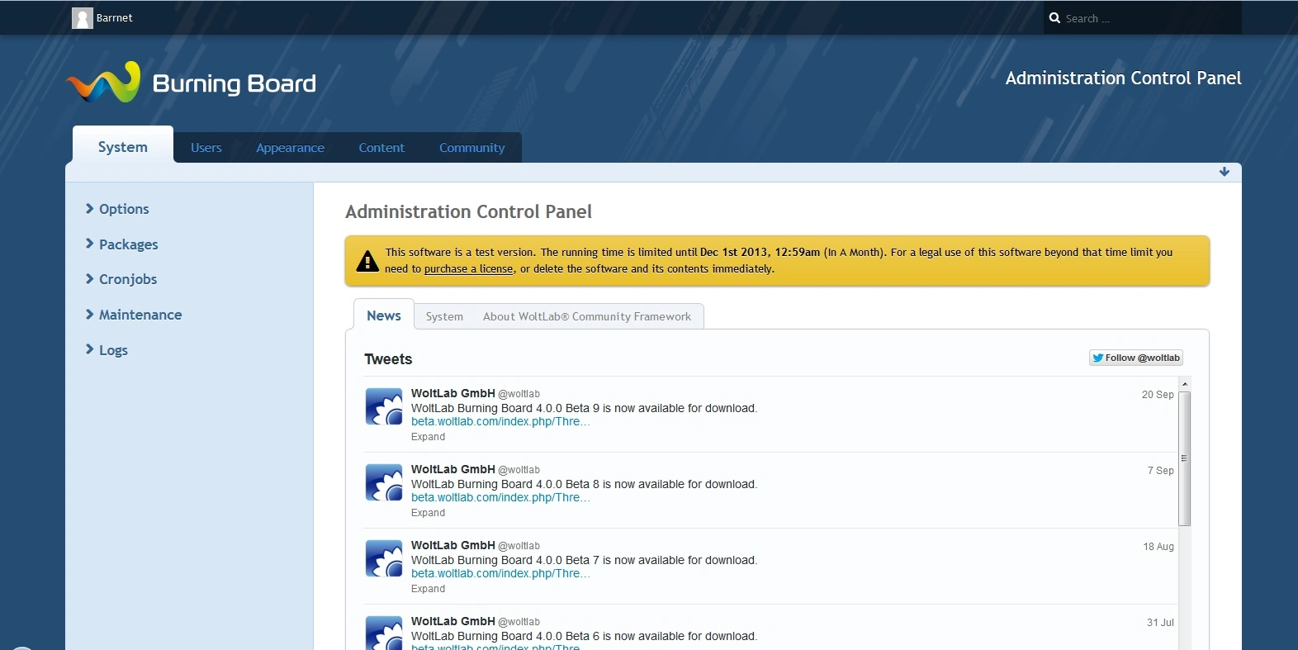
Task: Click the Burning Board wave logo
Action: pyautogui.click(x=103, y=82)
